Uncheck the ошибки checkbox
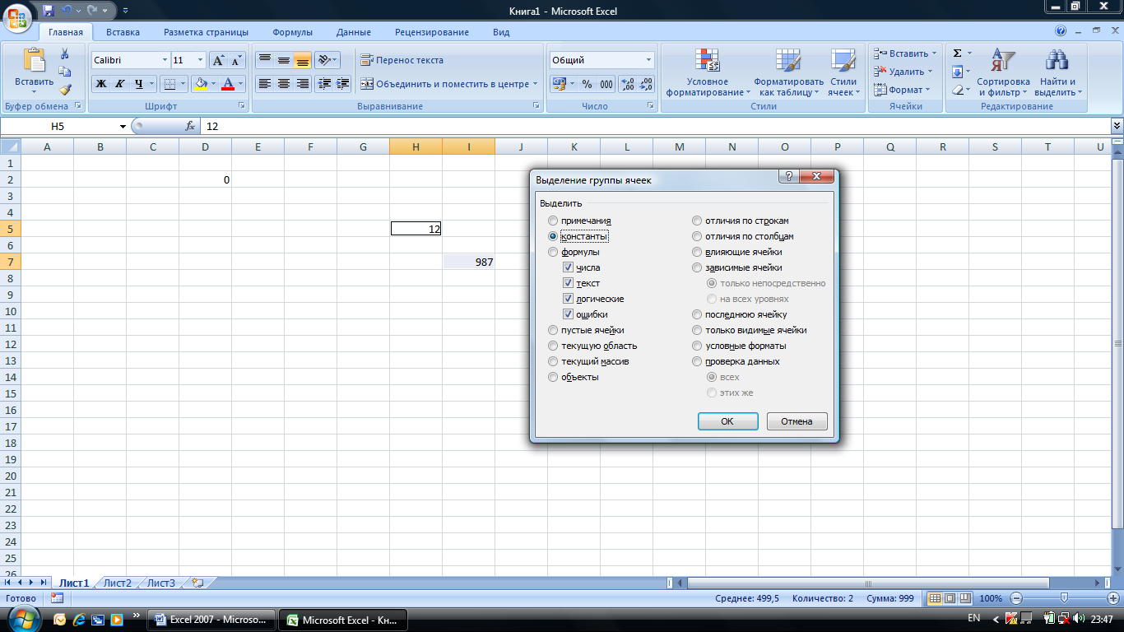This screenshot has height=632, width=1124. [569, 314]
